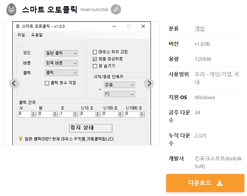Click the 정지 상태 button
The image size is (247, 196).
[x=91, y=128]
